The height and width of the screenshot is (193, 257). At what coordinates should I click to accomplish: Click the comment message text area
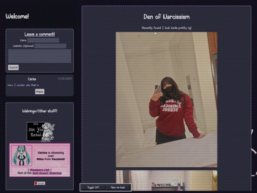coord(40,56)
